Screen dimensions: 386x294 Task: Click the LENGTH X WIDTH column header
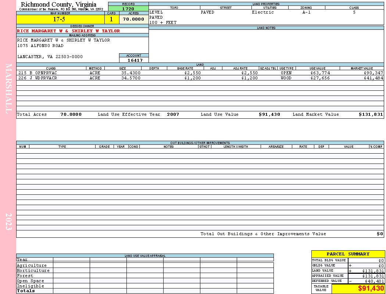coord(236,147)
